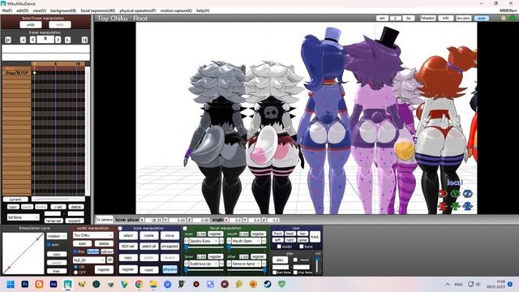Jump to the last frame icon
The width and height of the screenshot is (519, 292).
84,40
